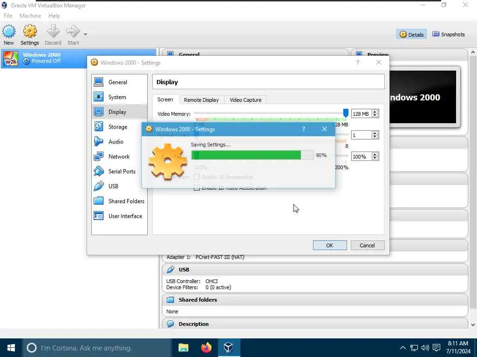
Task: Show hidden system tray icons
Action: 403,348
